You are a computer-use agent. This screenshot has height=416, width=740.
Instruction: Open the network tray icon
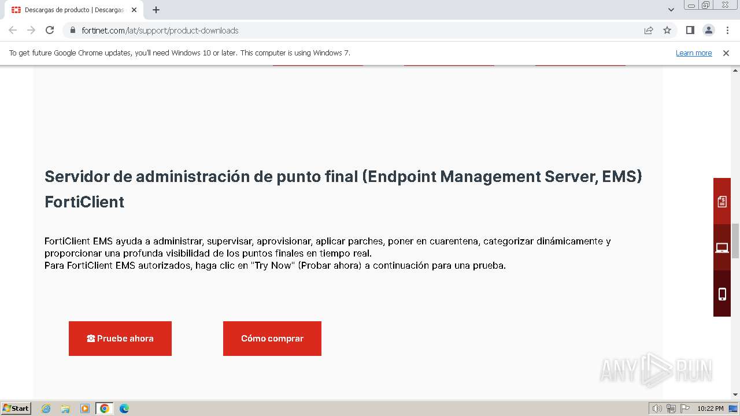tap(671, 408)
